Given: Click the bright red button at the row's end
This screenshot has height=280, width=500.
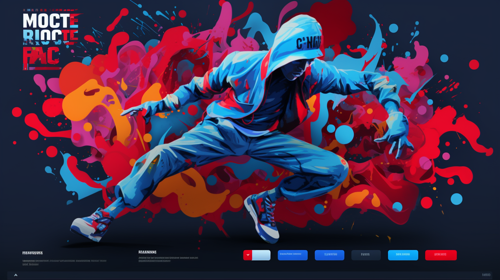Looking at the screenshot, I should pyautogui.click(x=441, y=255).
